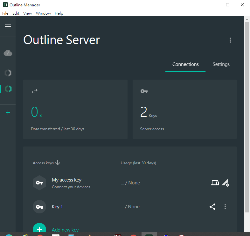
Task: Click the Key 1 name label
Action: pos(57,207)
